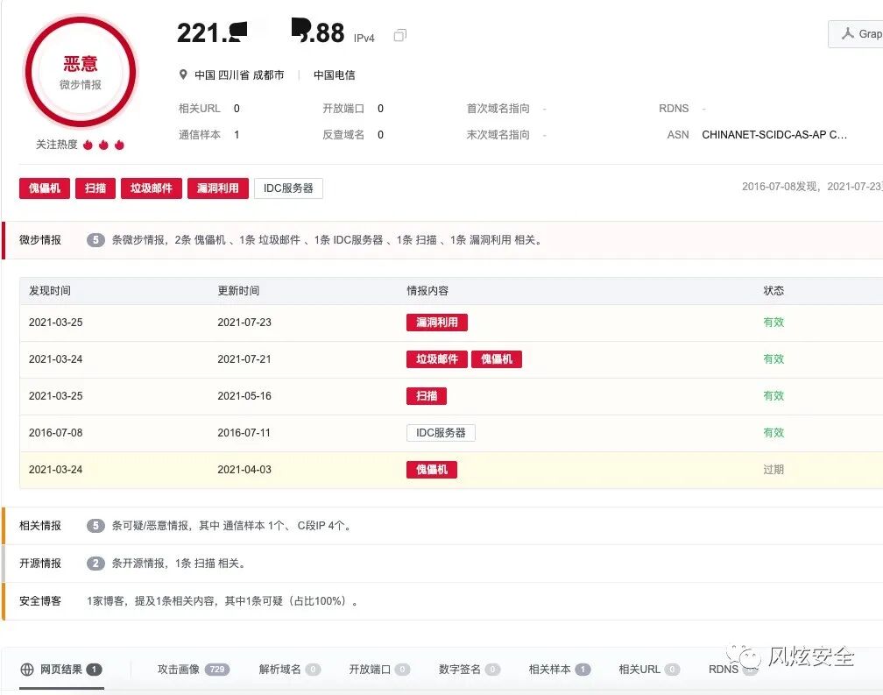Toggle the 过期 status on the 傀儡机 row
883x695 pixels.
click(x=774, y=470)
